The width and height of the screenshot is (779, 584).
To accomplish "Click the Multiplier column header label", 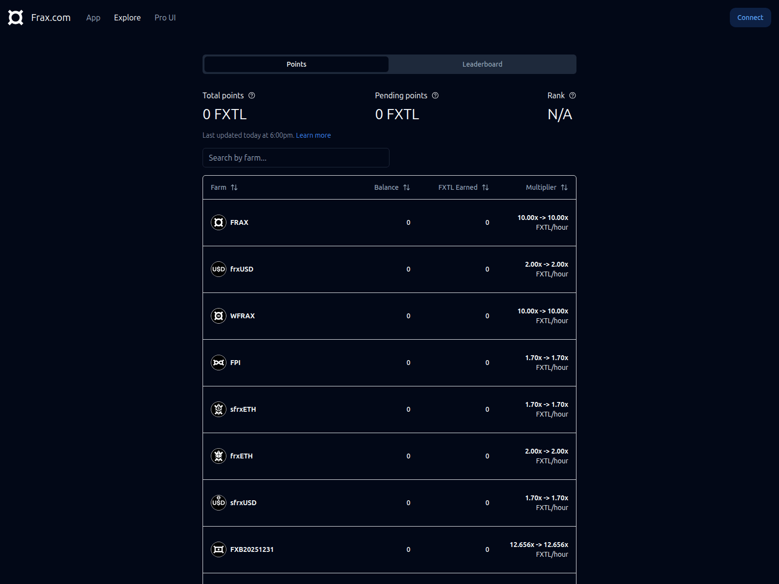I will click(541, 187).
